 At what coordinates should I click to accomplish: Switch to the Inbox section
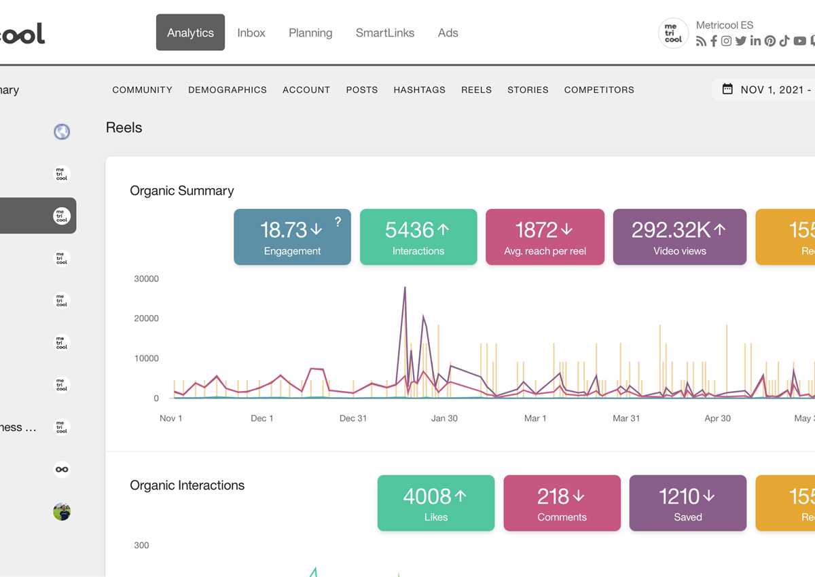click(251, 32)
